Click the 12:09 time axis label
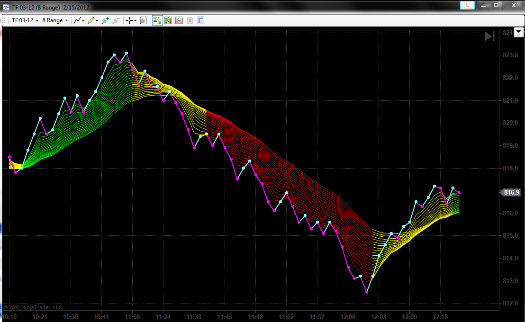525x322 pixels. (409, 317)
